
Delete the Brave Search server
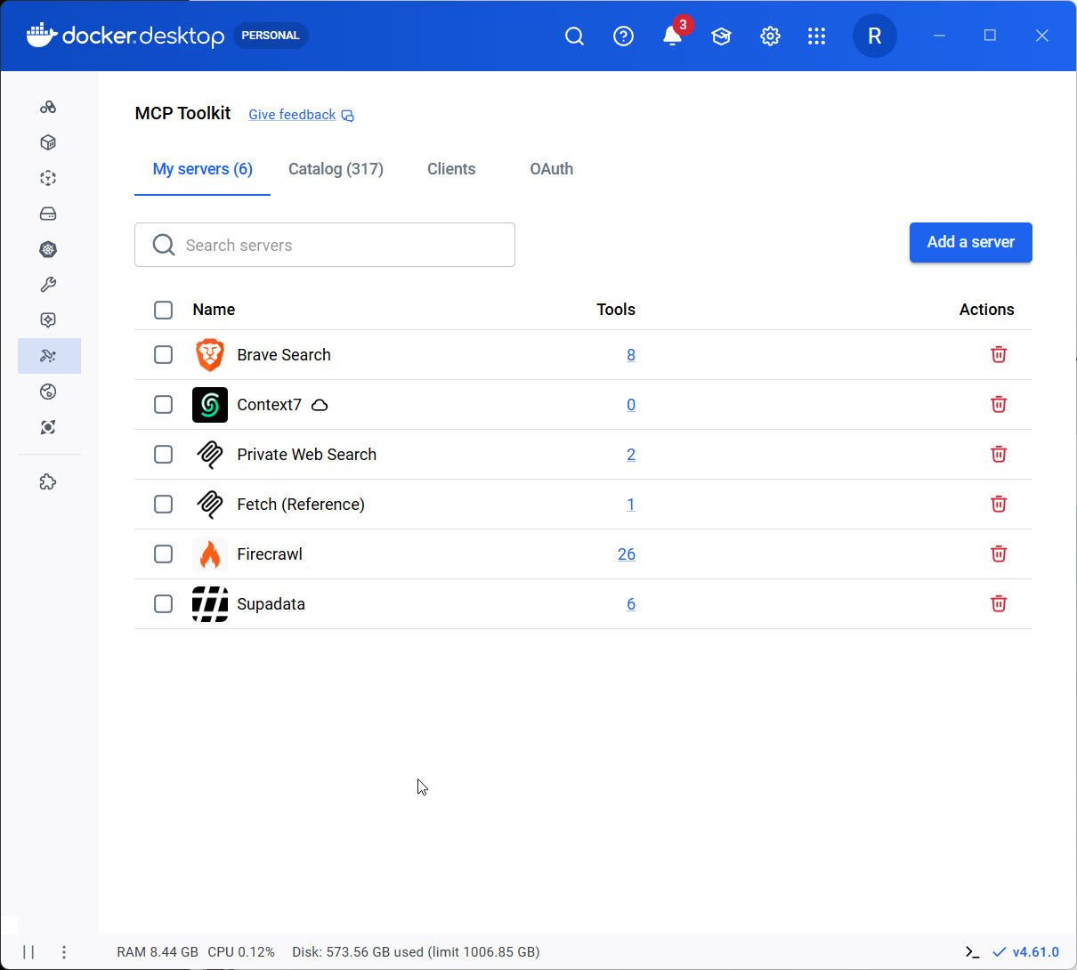pos(999,354)
